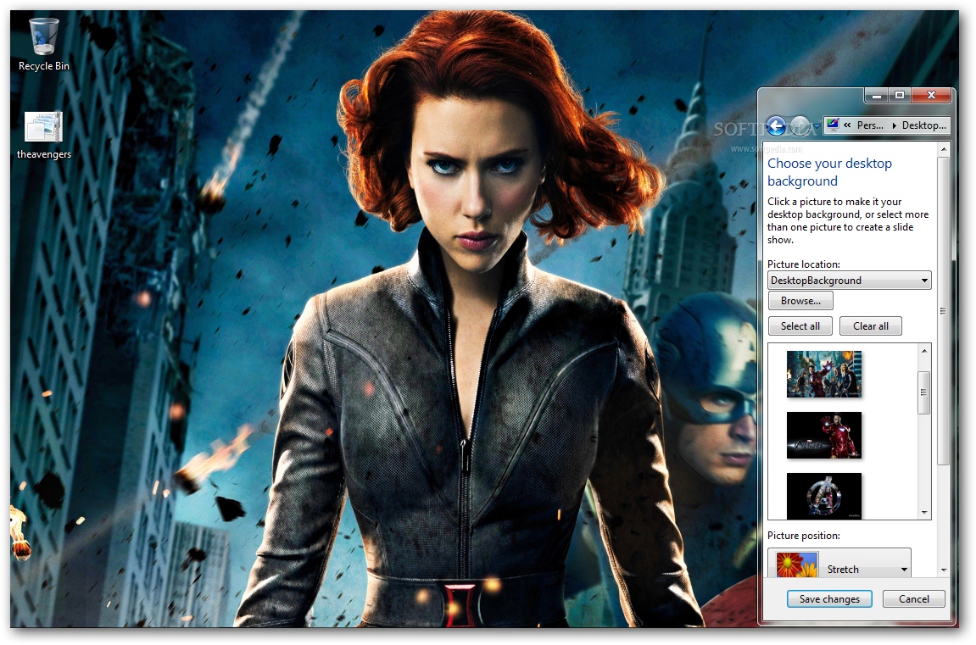Image resolution: width=976 pixels, height=645 pixels.
Task: Click the 'Choose your desktop background' heading
Action: click(x=829, y=172)
